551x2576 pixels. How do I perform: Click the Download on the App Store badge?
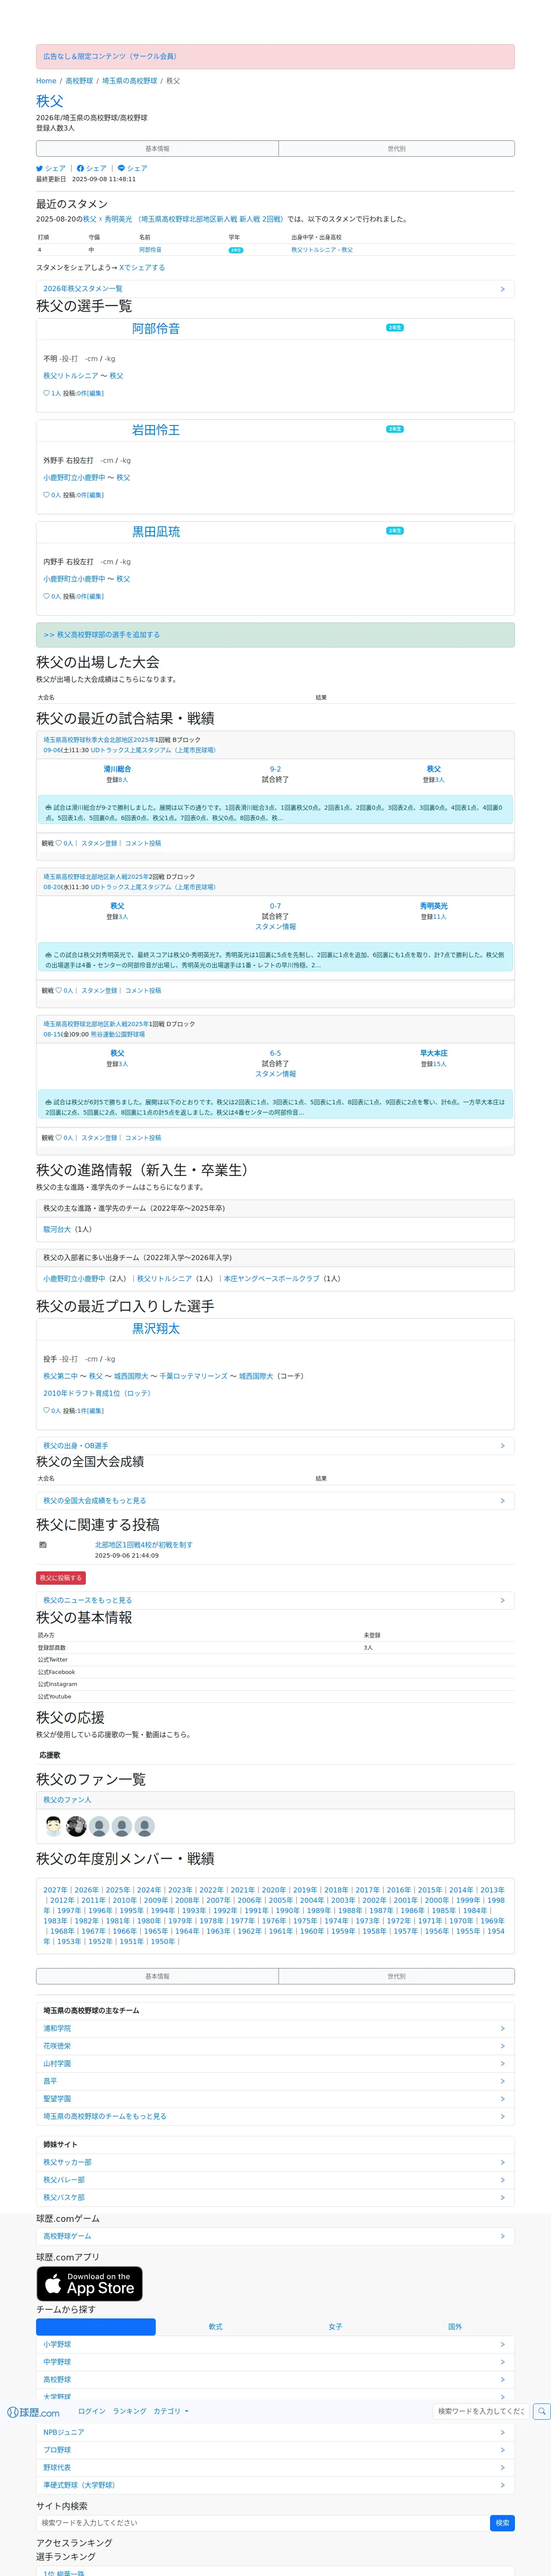pos(90,2284)
